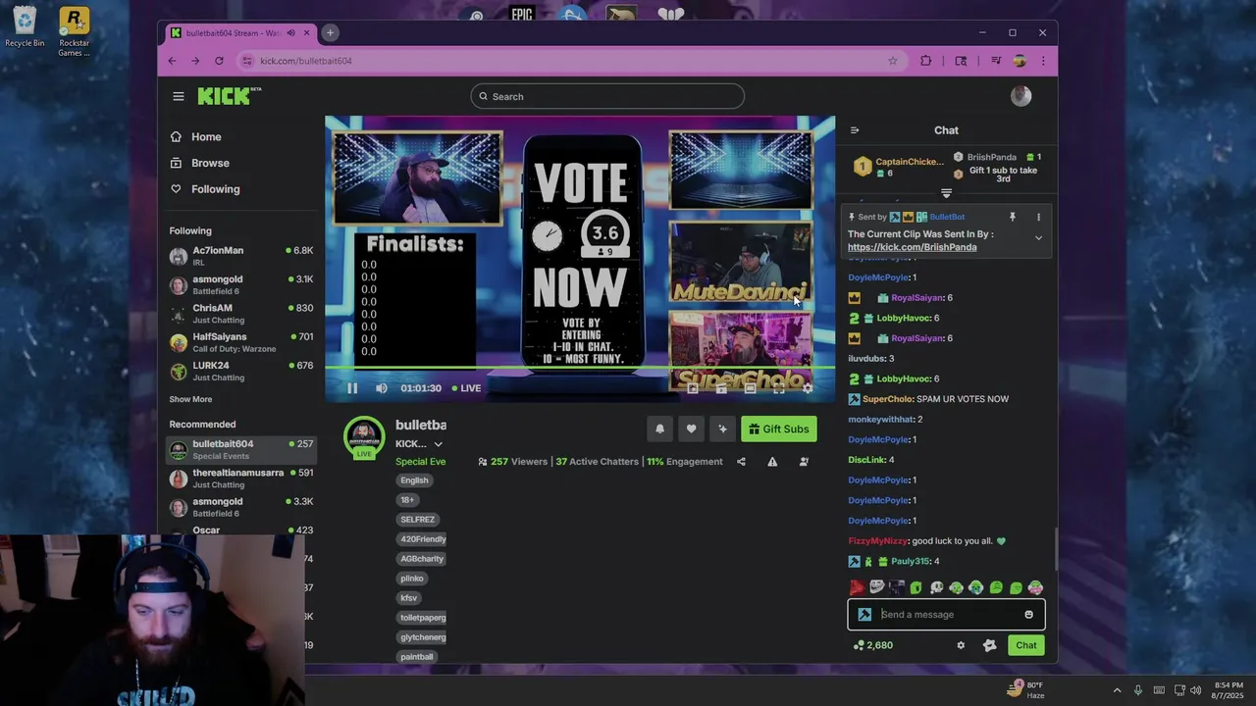Screen dimensions: 1256x706
Task: Click the Send a message field
Action: 947,615
